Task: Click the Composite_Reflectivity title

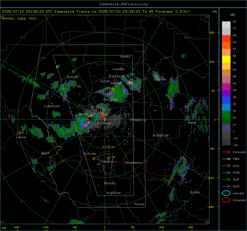Action: (123, 4)
